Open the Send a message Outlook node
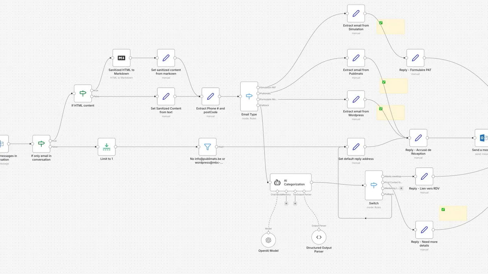The height and width of the screenshot is (274, 488). 483,138
